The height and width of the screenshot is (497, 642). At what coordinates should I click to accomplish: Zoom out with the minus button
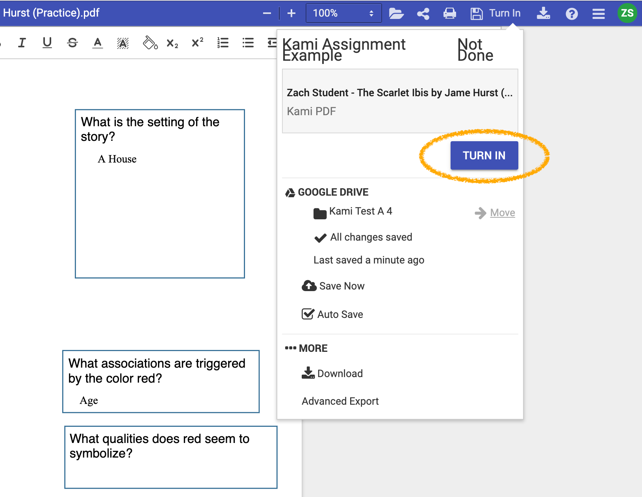click(267, 13)
